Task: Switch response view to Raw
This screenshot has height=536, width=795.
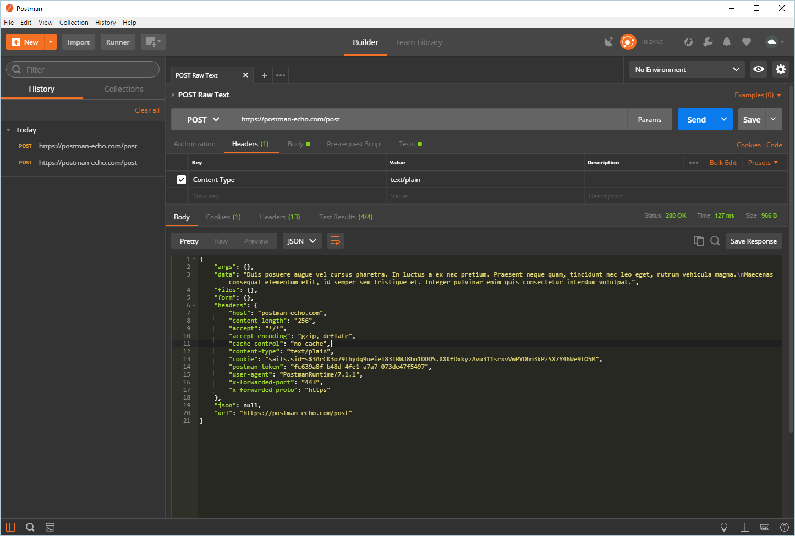Action: click(221, 241)
